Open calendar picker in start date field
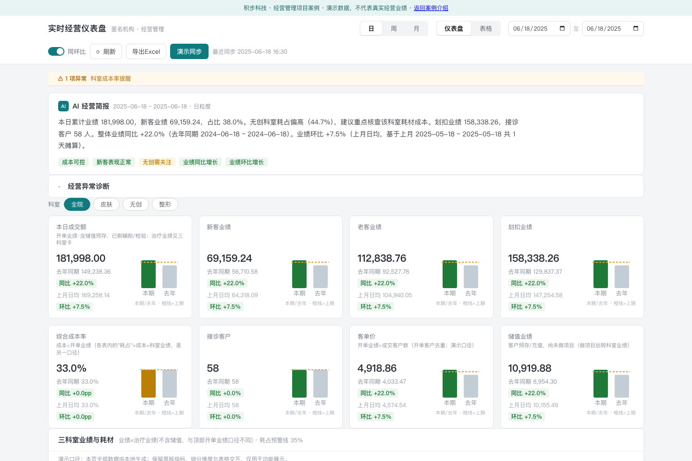The height and width of the screenshot is (461, 692). [562, 28]
